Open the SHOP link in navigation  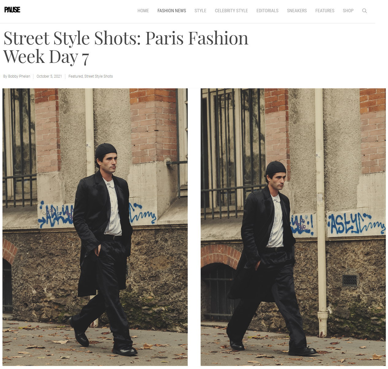click(x=348, y=11)
